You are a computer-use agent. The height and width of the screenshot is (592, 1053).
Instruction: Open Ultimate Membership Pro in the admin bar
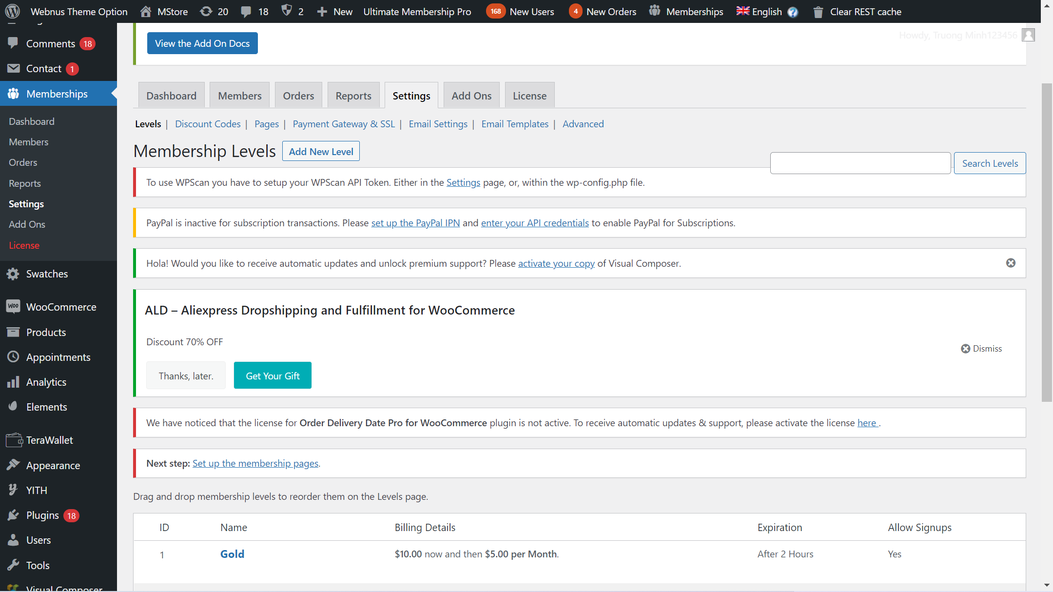coord(417,12)
